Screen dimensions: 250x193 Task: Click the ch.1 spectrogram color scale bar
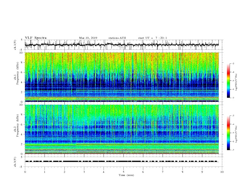click(228, 81)
